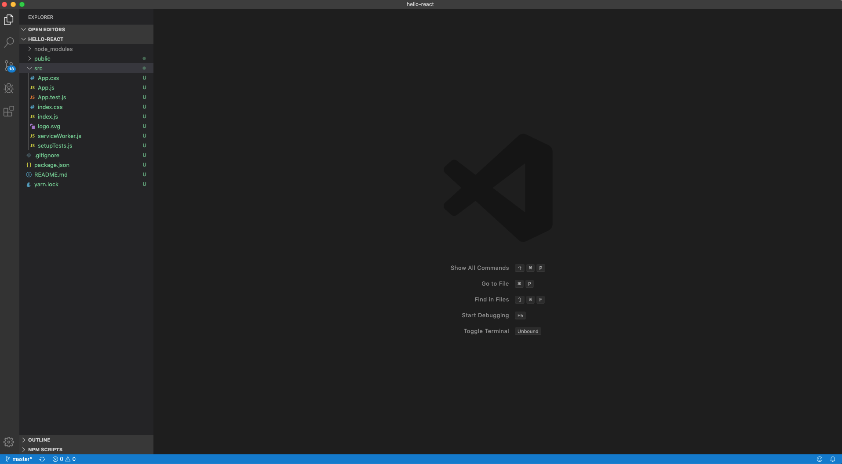
Task: Click the Start Debugging label
Action: (x=485, y=315)
